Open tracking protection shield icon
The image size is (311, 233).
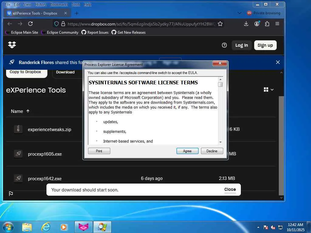click(x=56, y=24)
